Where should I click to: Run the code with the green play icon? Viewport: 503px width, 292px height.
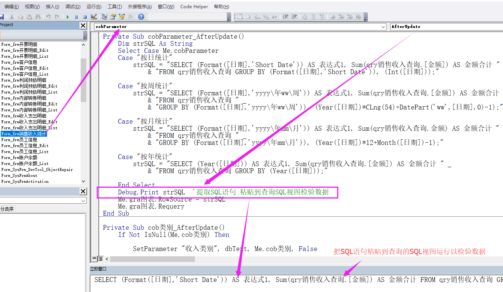pos(68,17)
